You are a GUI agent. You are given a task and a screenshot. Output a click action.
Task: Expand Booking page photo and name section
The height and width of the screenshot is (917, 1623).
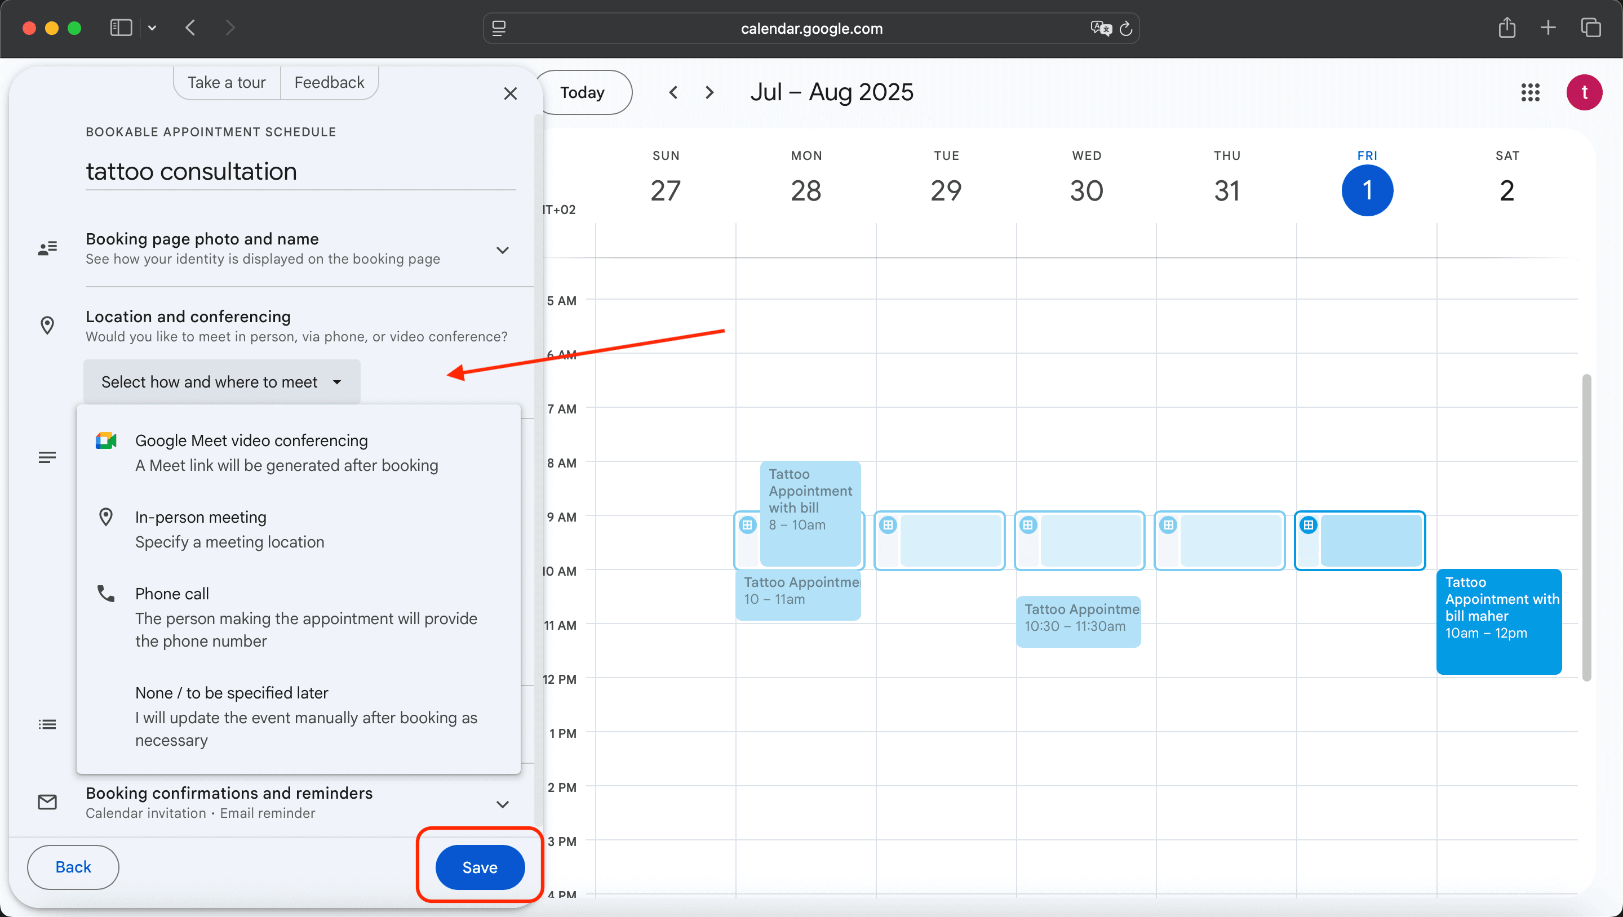point(502,250)
